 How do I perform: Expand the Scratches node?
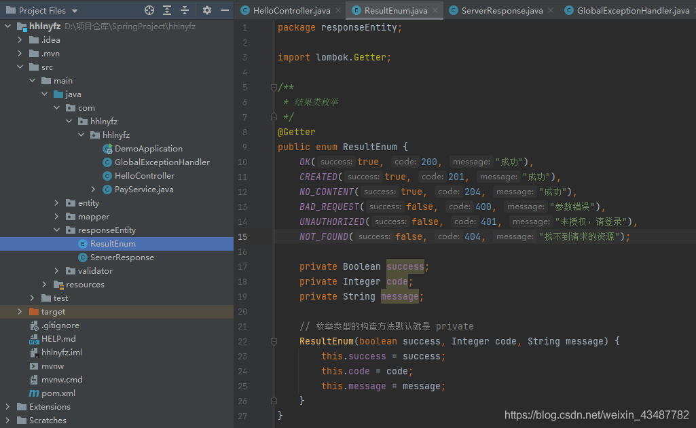click(x=8, y=420)
